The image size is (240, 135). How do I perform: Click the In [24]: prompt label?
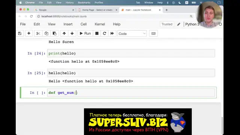tap(36, 53)
